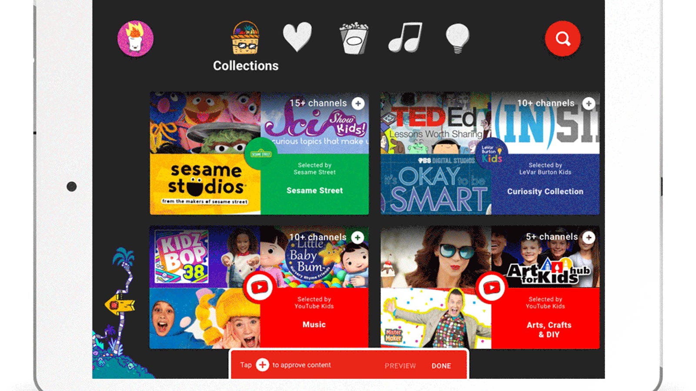The width and height of the screenshot is (696, 391).
Task: Click the YouTube badge on Music card
Action: point(260,287)
